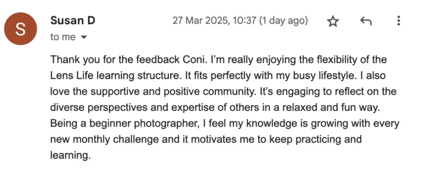
Task: Reply to Susan D's message
Action: pos(366,21)
